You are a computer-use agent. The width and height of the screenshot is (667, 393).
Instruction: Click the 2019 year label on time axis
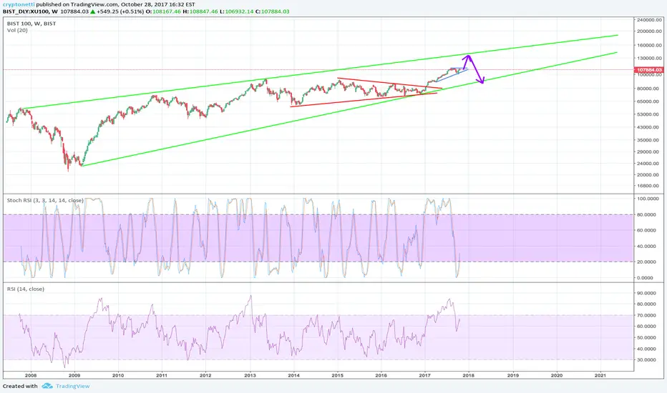point(513,375)
